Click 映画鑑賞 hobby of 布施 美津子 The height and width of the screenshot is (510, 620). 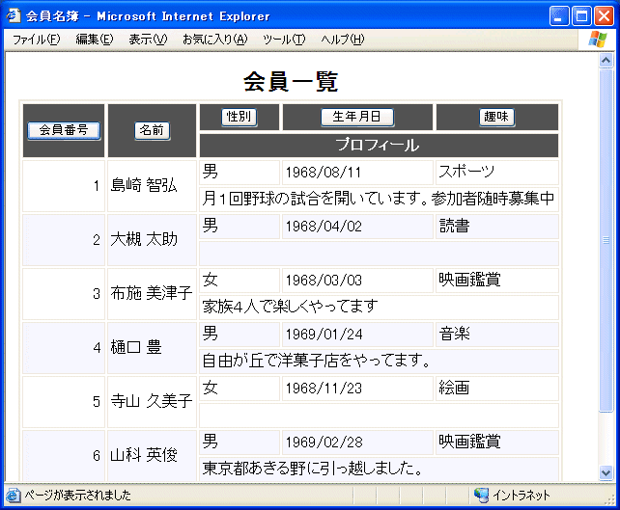coord(497,281)
